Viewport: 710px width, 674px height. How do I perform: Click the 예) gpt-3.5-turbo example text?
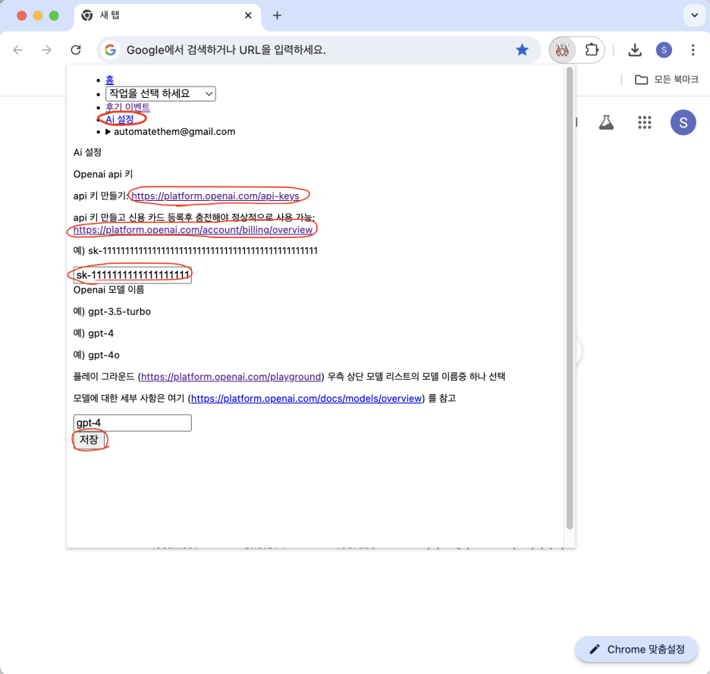112,312
